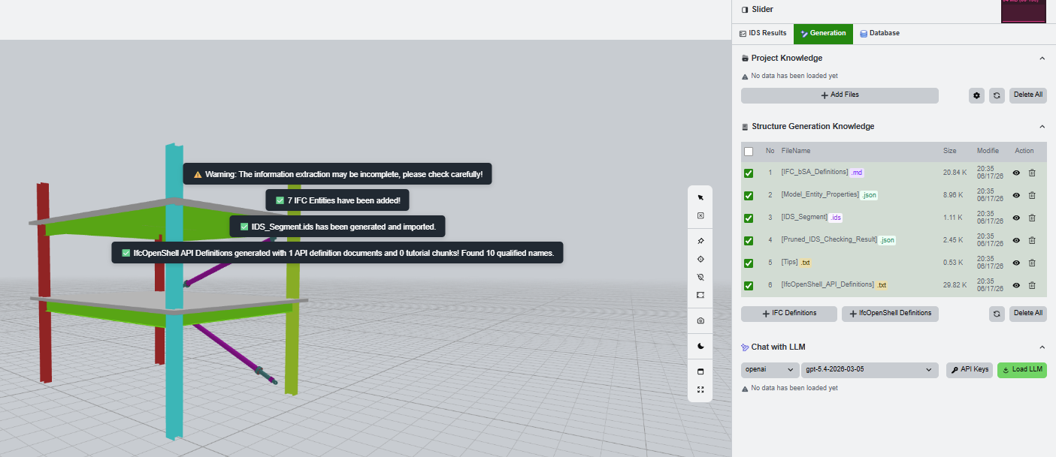Open the openai provider dropdown
This screenshot has width=1056, height=457.
(770, 370)
